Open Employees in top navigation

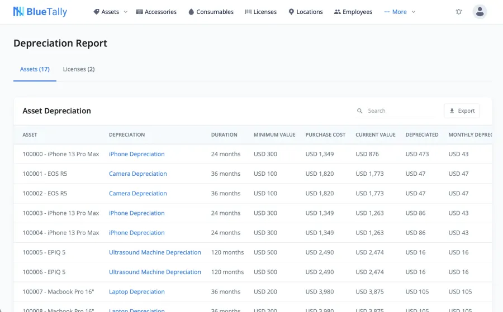coord(353,12)
